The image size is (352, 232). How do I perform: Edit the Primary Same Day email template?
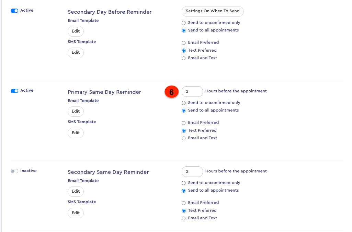coord(76,111)
